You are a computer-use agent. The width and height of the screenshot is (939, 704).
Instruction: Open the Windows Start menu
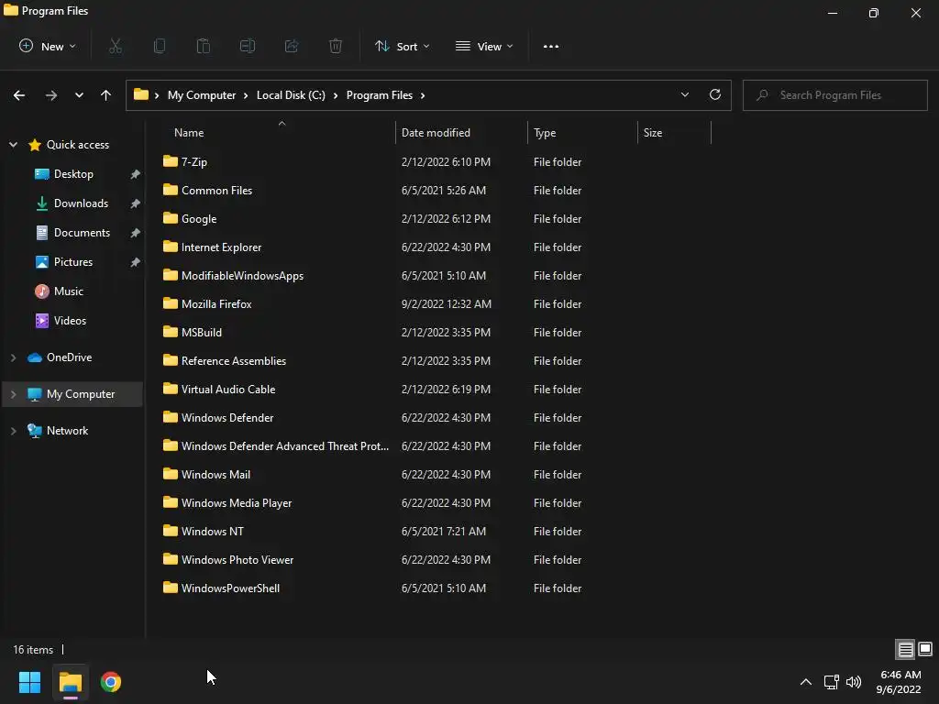tap(29, 682)
